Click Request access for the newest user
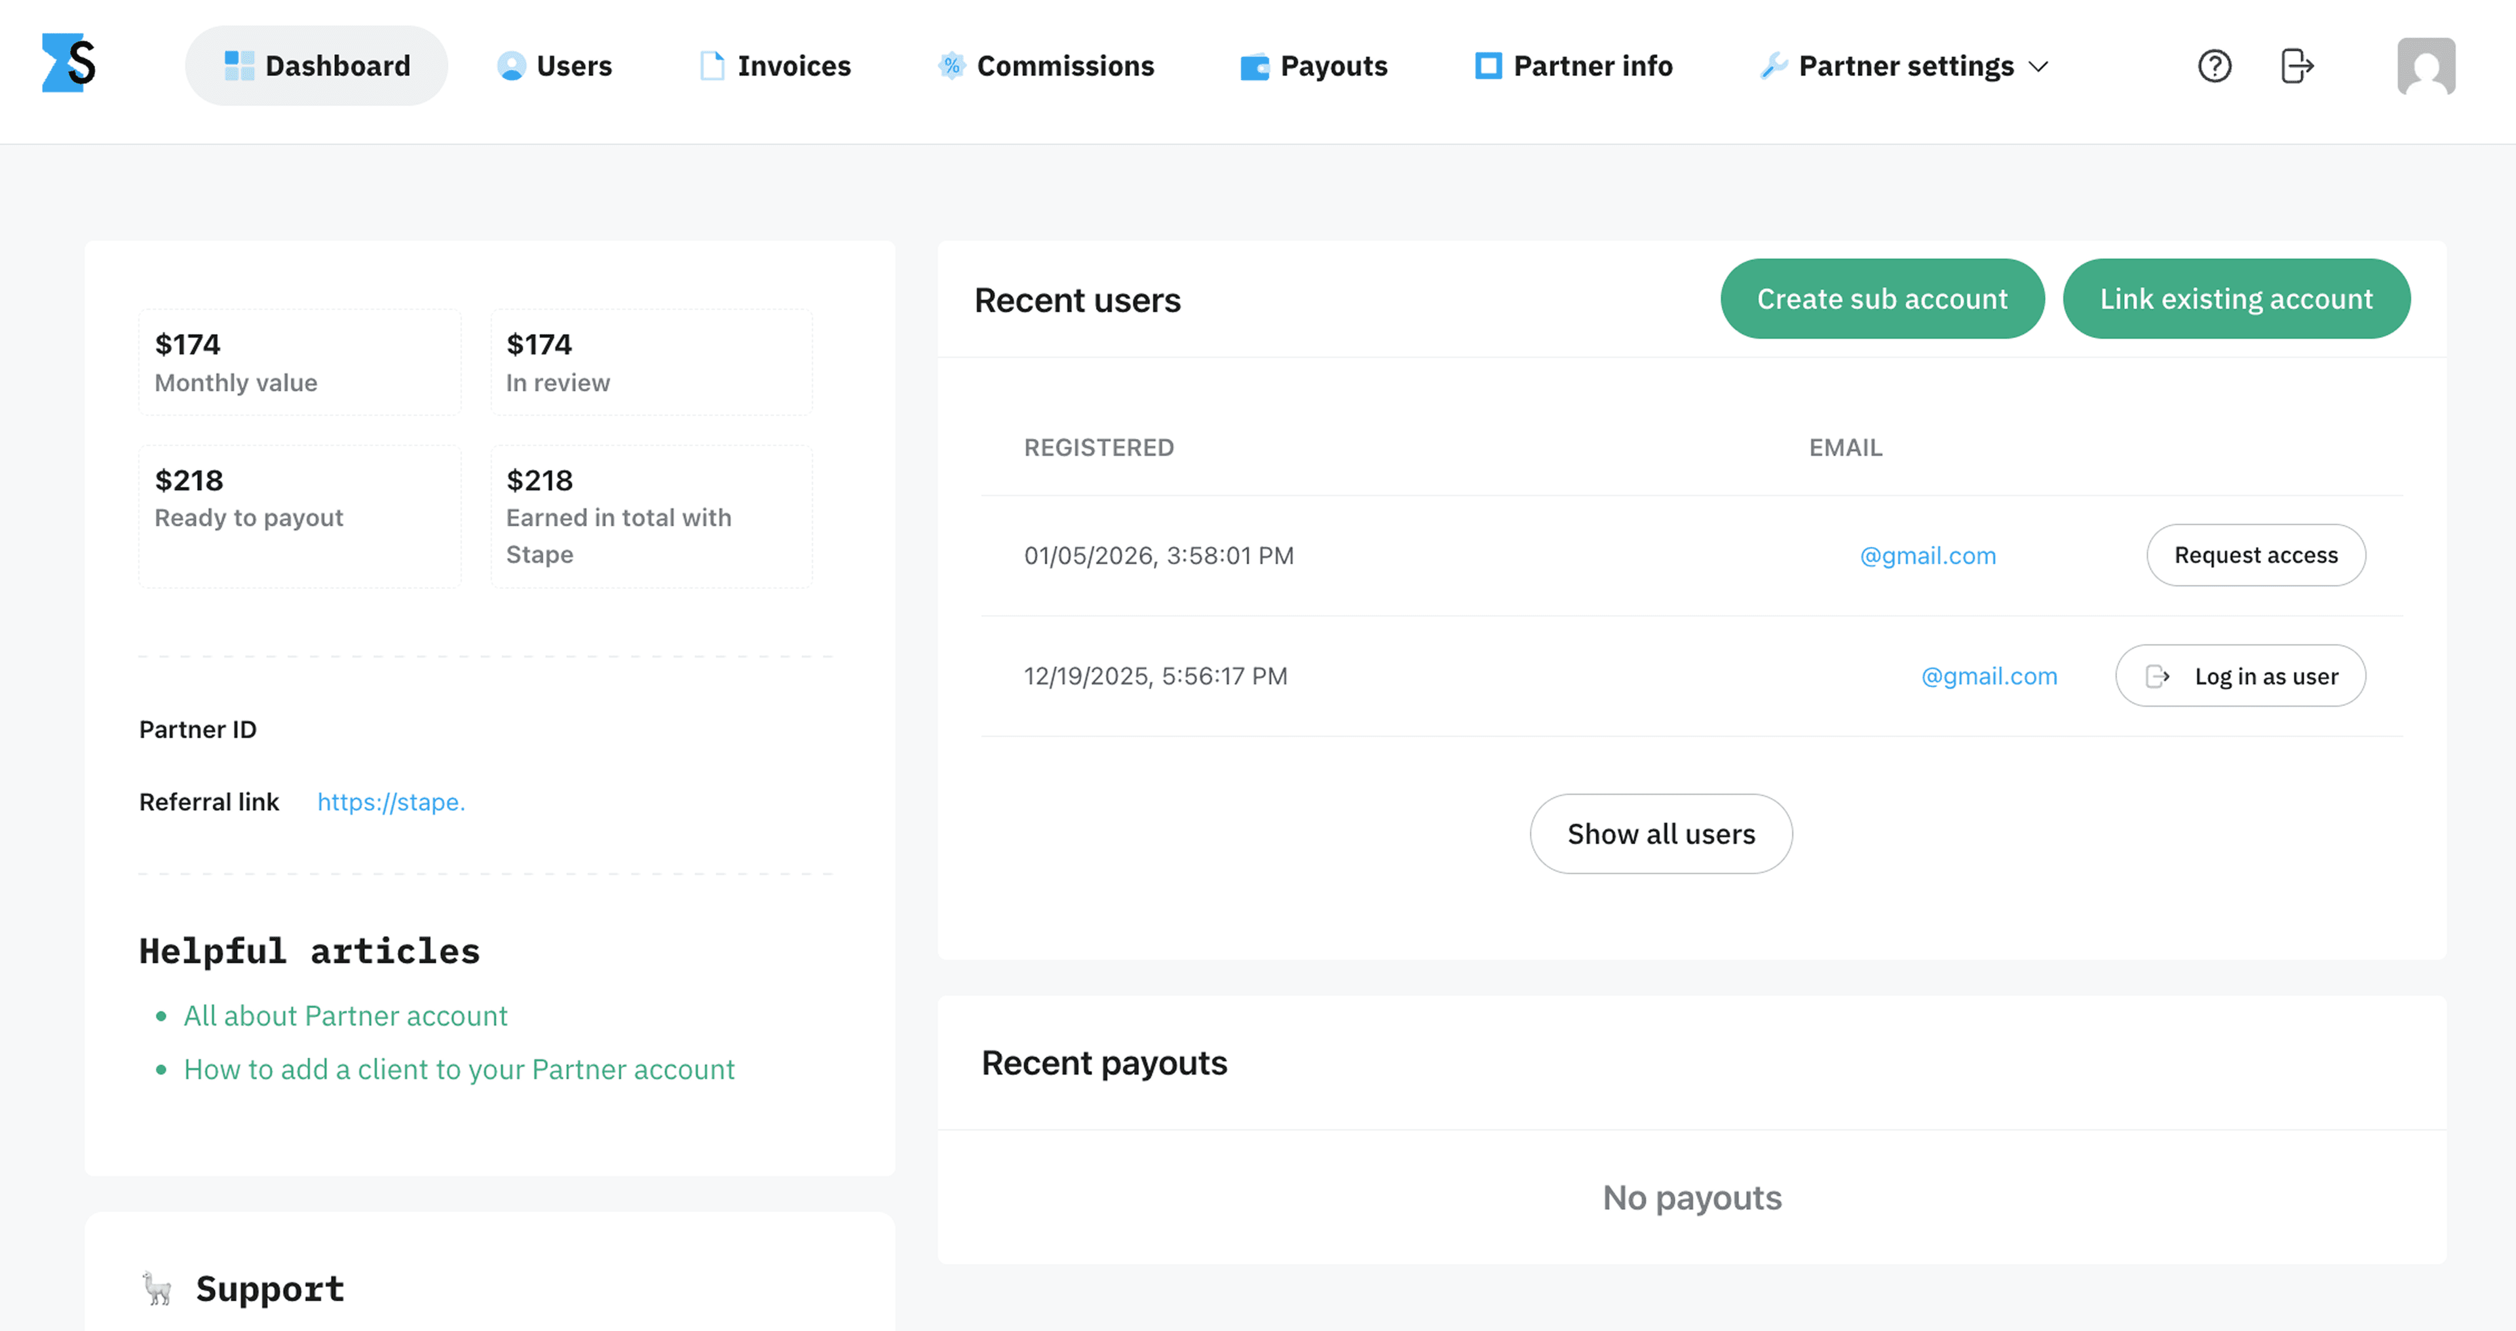 2256,555
